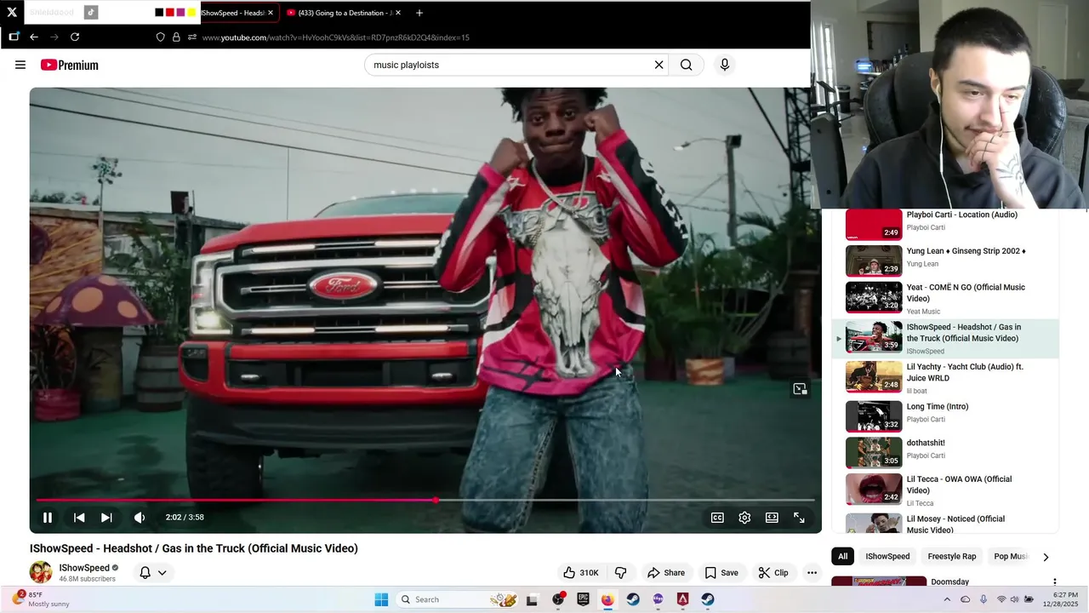Screen dimensions: 1089x613
Task: Show hidden system tray icons
Action: 947,599
